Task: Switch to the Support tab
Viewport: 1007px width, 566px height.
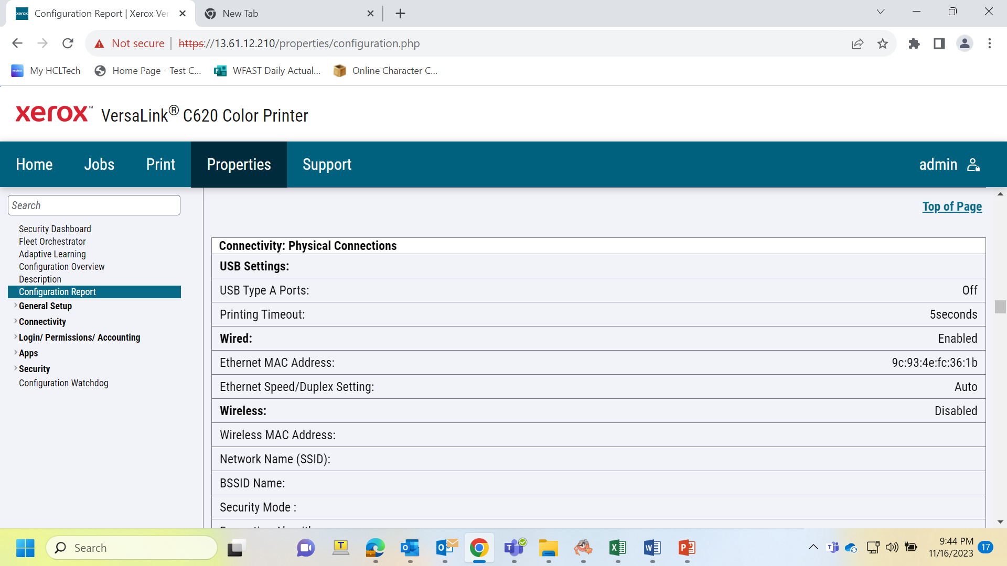Action: tap(327, 165)
